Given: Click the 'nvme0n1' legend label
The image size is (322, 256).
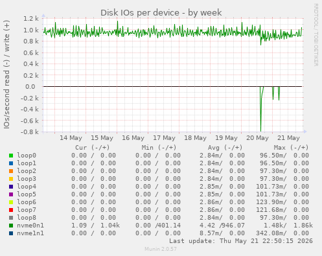Looking at the screenshot, I should point(30,226).
